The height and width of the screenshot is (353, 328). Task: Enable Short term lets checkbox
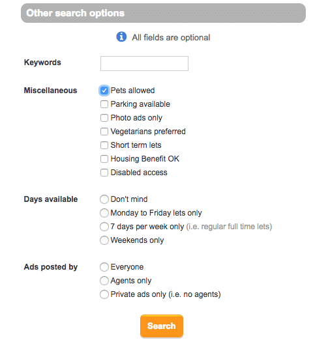coord(104,145)
